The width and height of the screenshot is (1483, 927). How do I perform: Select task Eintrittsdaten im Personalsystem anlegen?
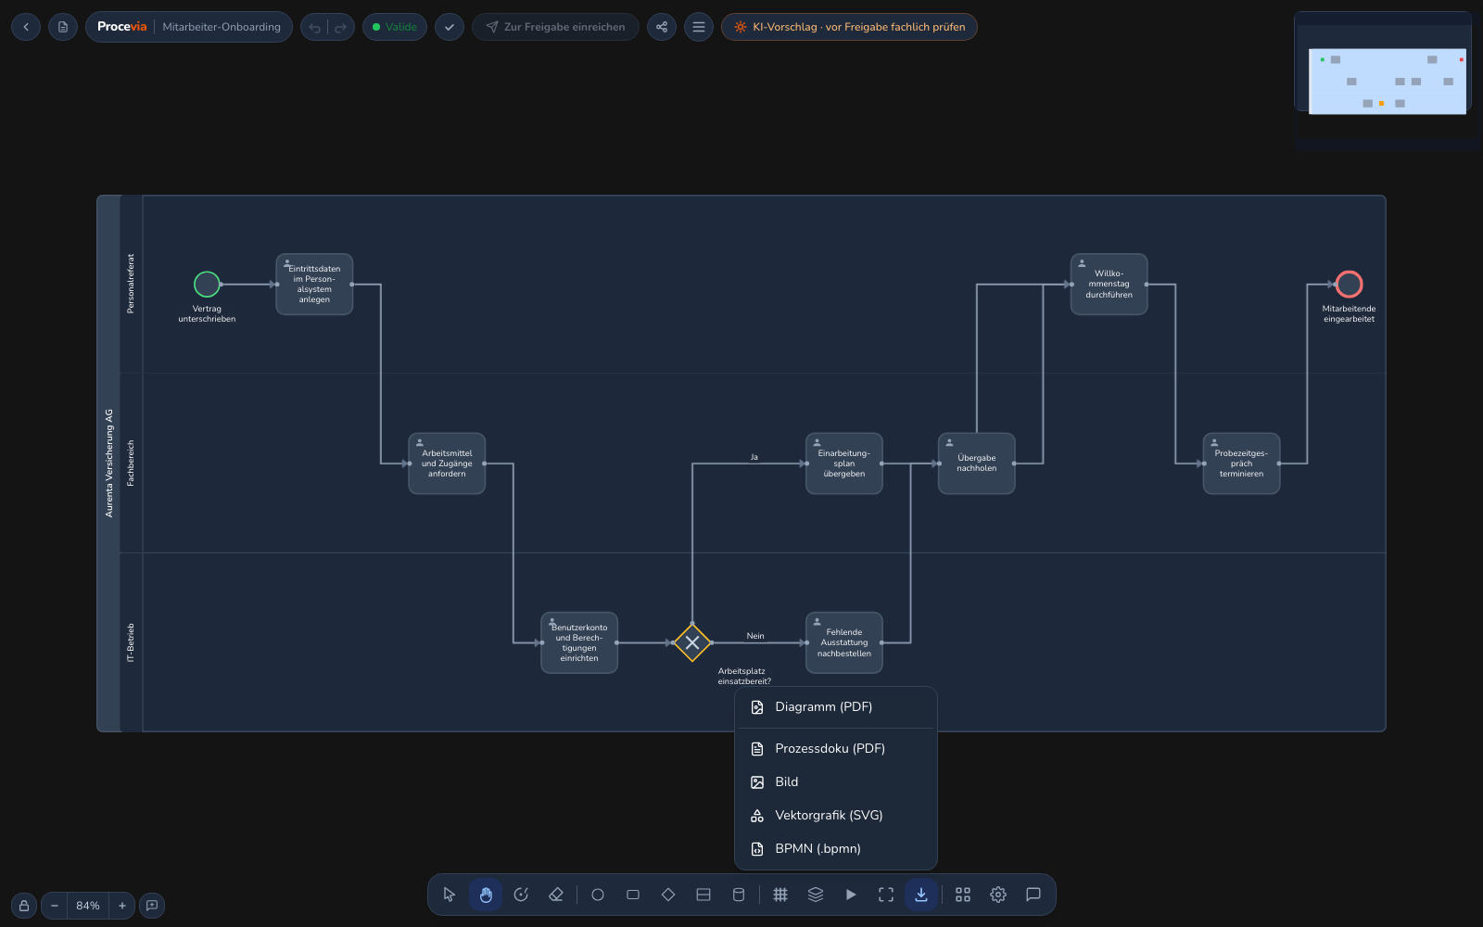pyautogui.click(x=314, y=284)
